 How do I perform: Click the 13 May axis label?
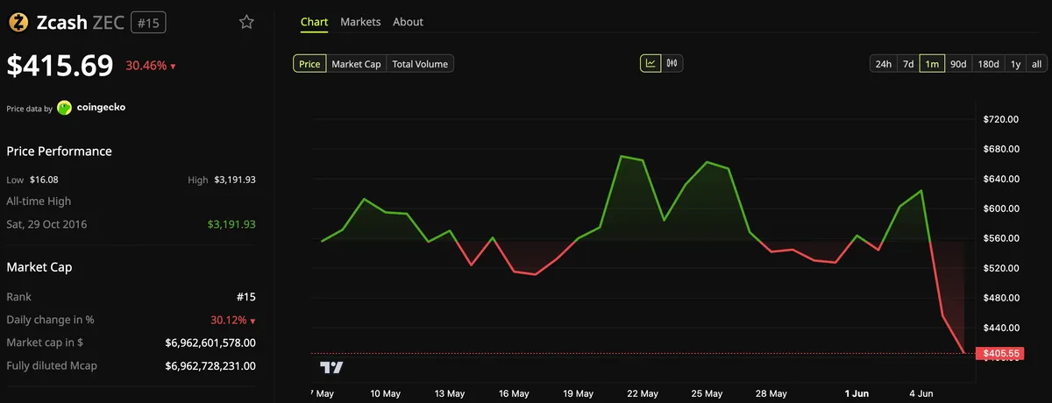tap(450, 393)
